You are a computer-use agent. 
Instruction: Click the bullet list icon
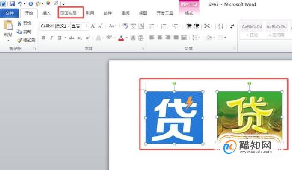pyautogui.click(x=152, y=26)
